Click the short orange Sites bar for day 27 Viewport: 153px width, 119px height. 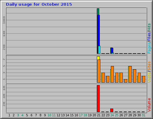[x=126, y=81]
